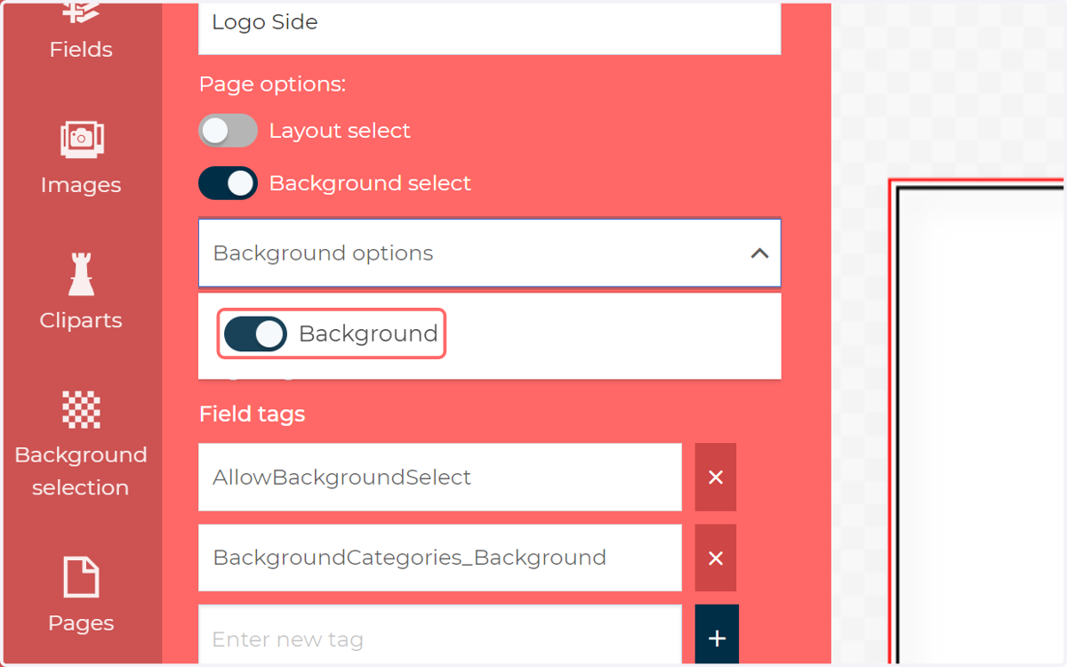Click the AllowBackgroundSelect tag field
Viewport: 1067px width, 667px height.
click(440, 478)
